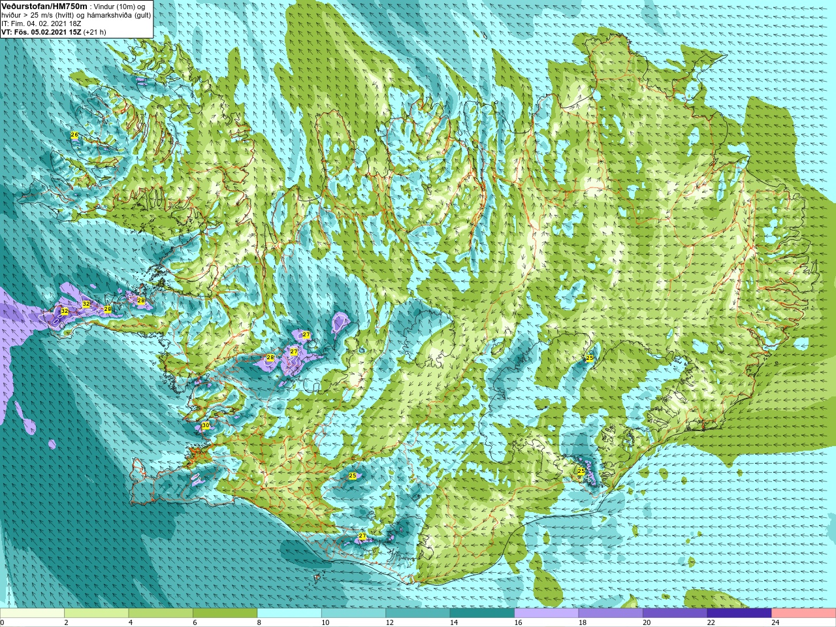Click the 18–20 m/s purple legend swatch
The image size is (836, 627).
pos(611,613)
